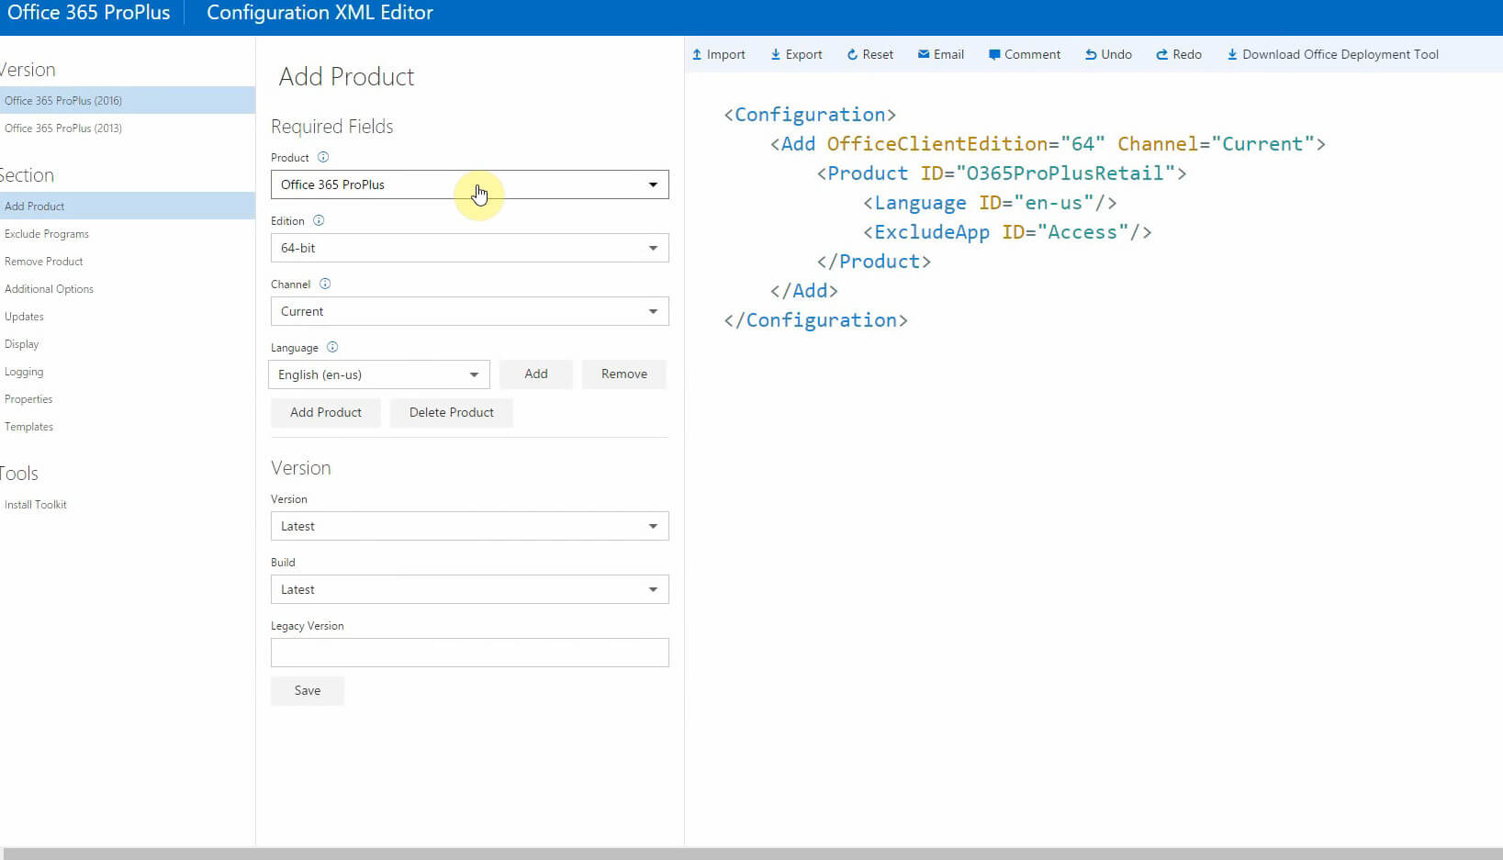Open the Additional Options section
Image resolution: width=1503 pixels, height=860 pixels.
click(128, 288)
